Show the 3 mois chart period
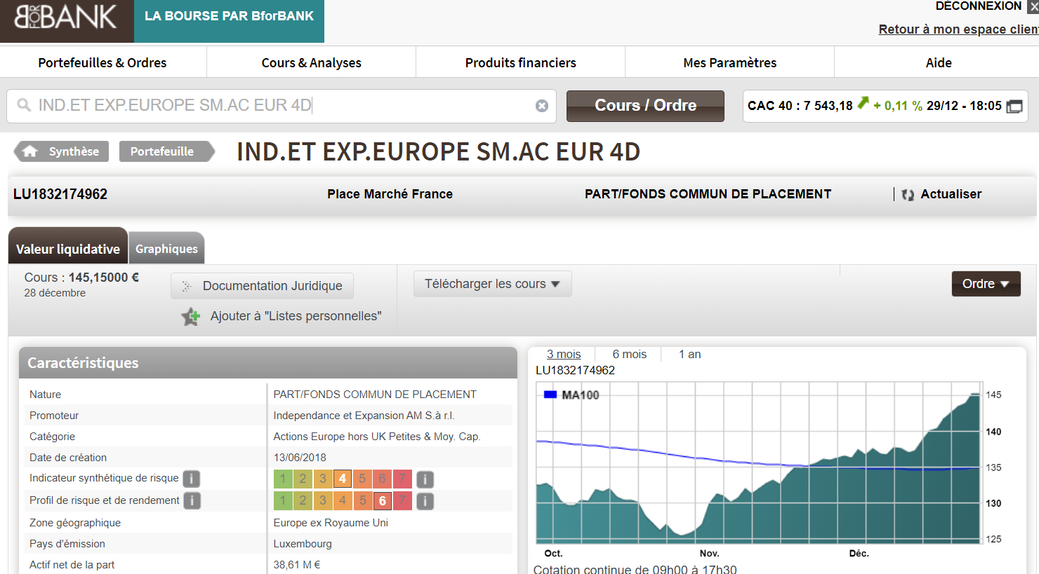This screenshot has height=574, width=1039. pyautogui.click(x=564, y=355)
